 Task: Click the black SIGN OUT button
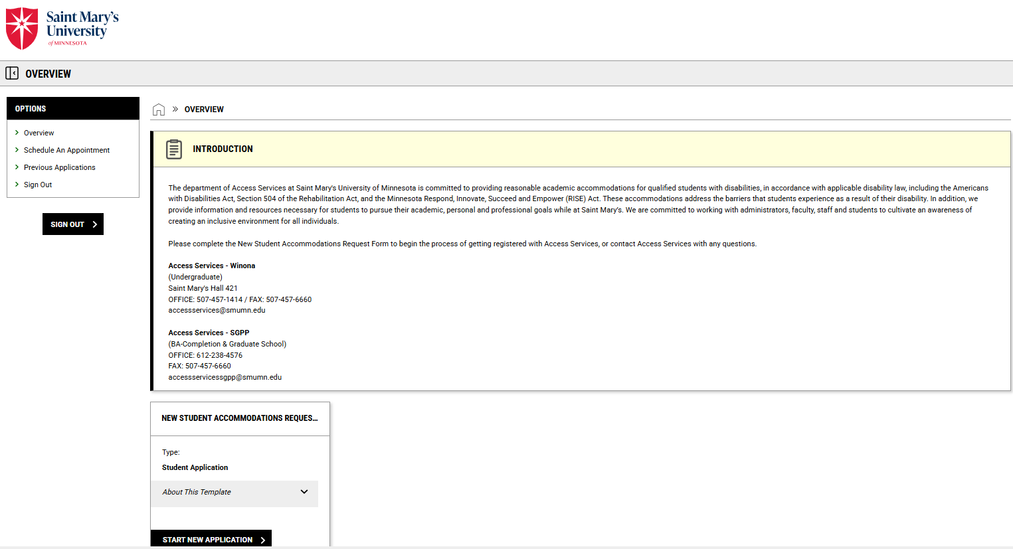[73, 224]
